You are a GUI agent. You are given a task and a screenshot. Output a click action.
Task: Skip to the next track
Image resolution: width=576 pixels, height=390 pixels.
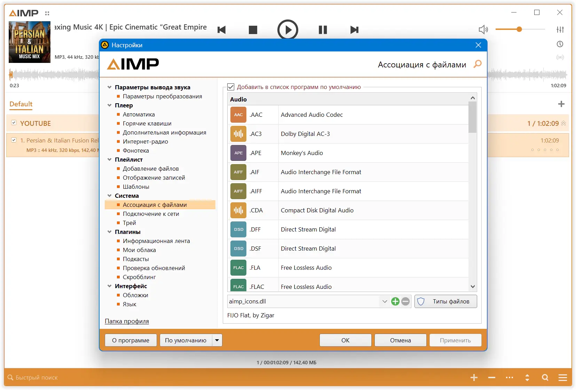pyautogui.click(x=354, y=30)
